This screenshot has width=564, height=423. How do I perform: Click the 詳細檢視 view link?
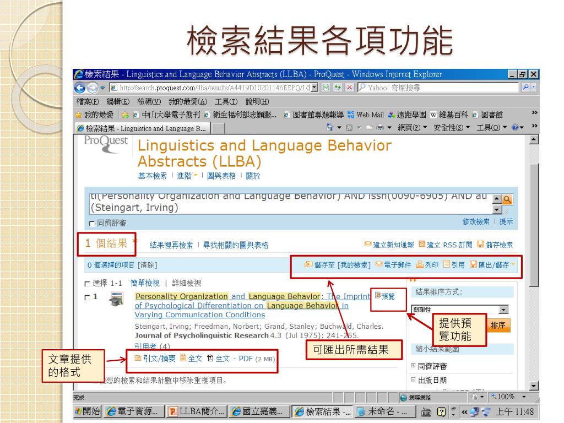186,284
